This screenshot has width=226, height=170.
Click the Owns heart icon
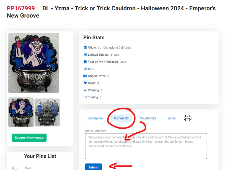[85, 83]
